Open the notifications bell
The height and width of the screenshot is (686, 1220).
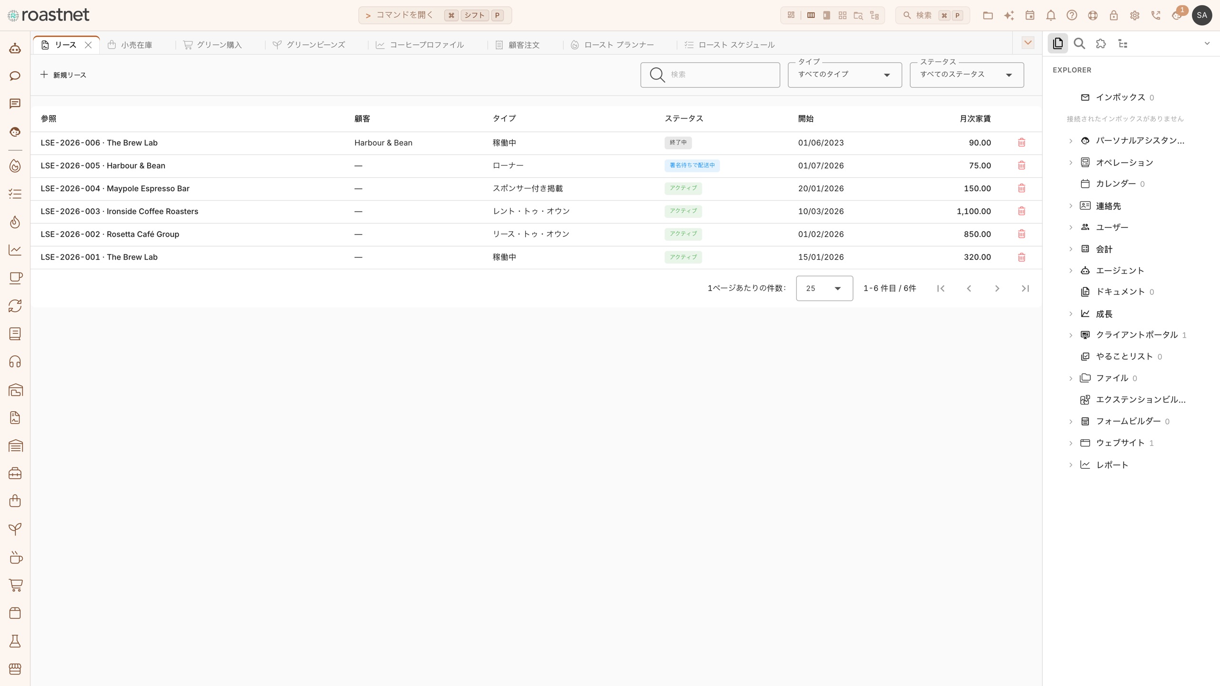point(1051,15)
